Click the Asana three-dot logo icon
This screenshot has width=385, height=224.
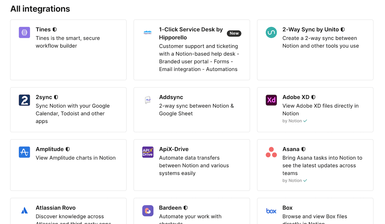pyautogui.click(x=271, y=152)
